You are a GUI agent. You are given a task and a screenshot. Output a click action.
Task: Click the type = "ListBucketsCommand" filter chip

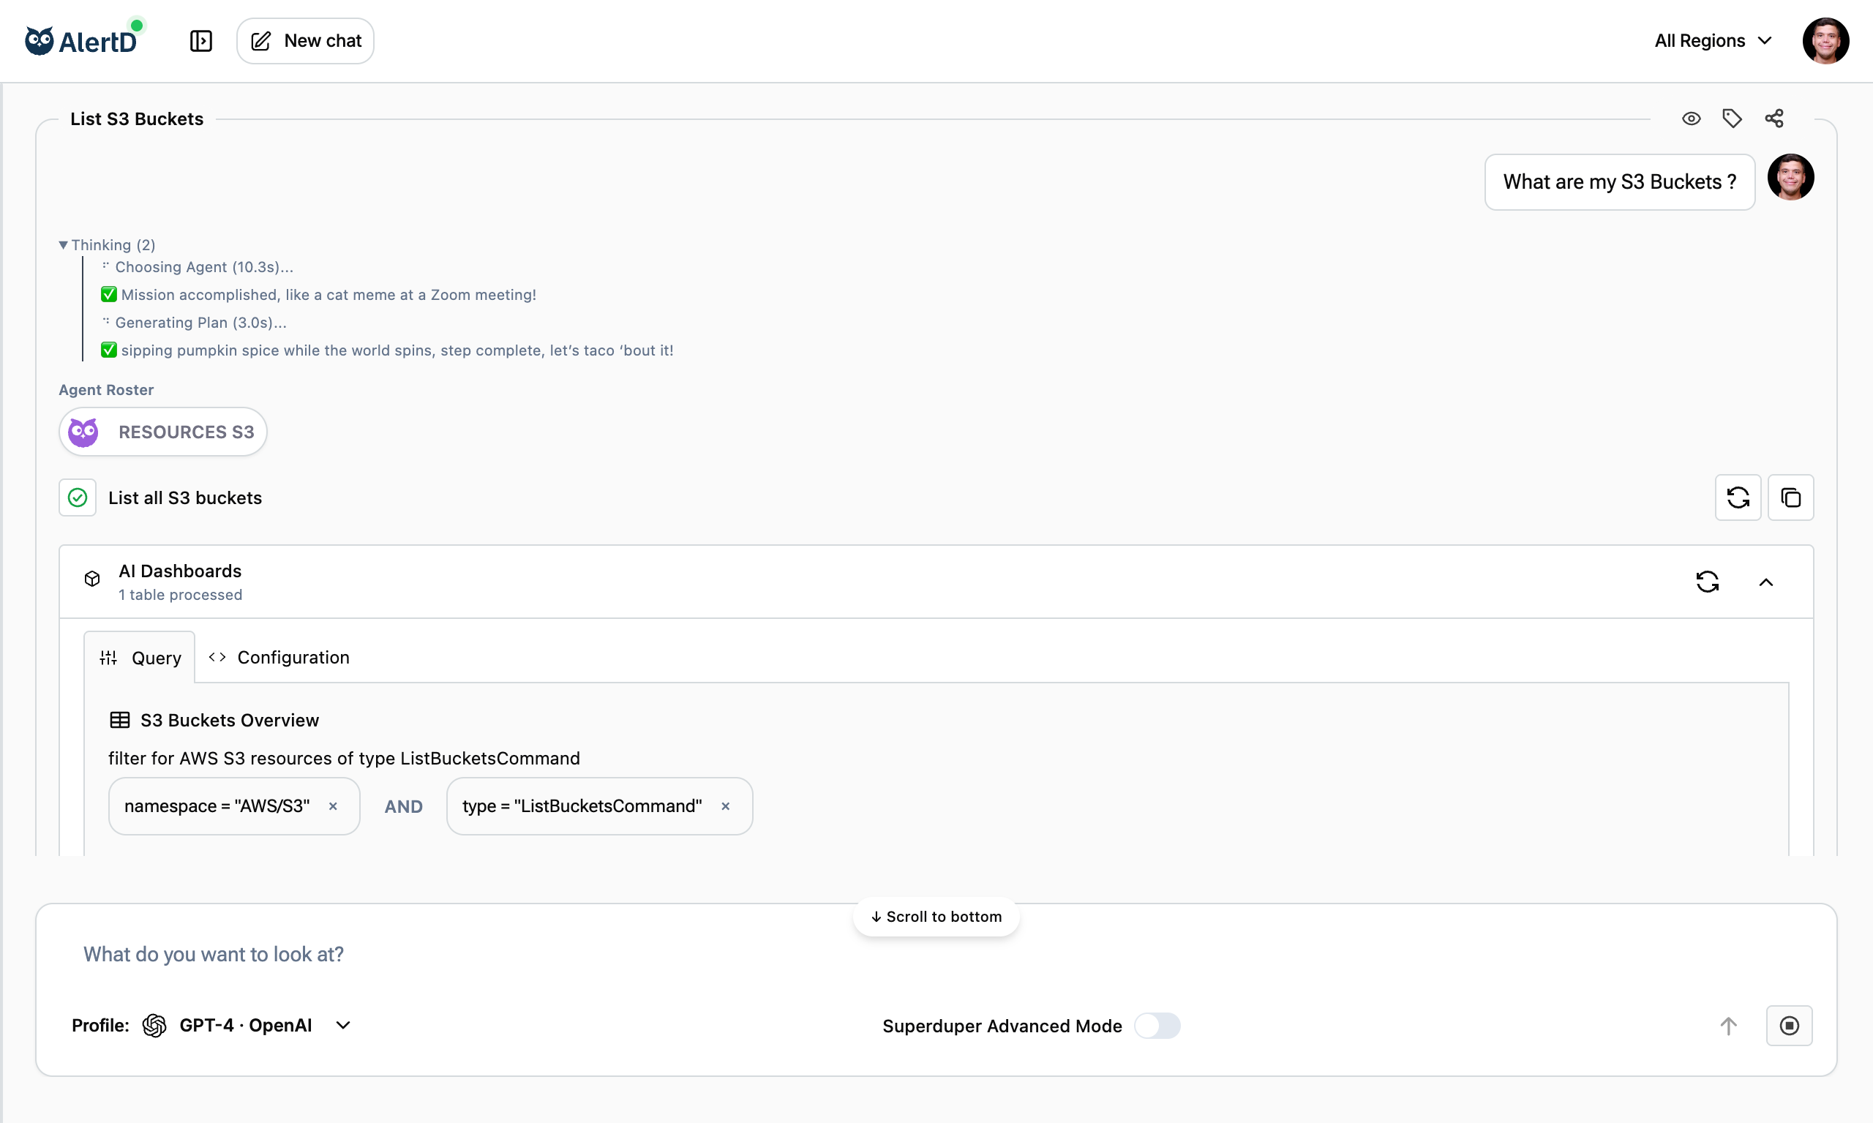click(599, 807)
